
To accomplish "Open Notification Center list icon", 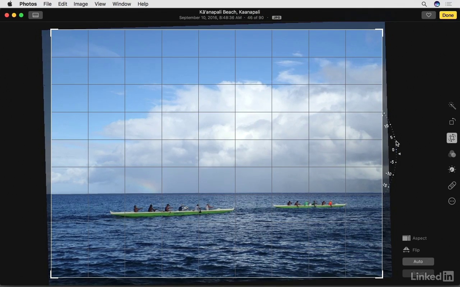I will point(448,4).
